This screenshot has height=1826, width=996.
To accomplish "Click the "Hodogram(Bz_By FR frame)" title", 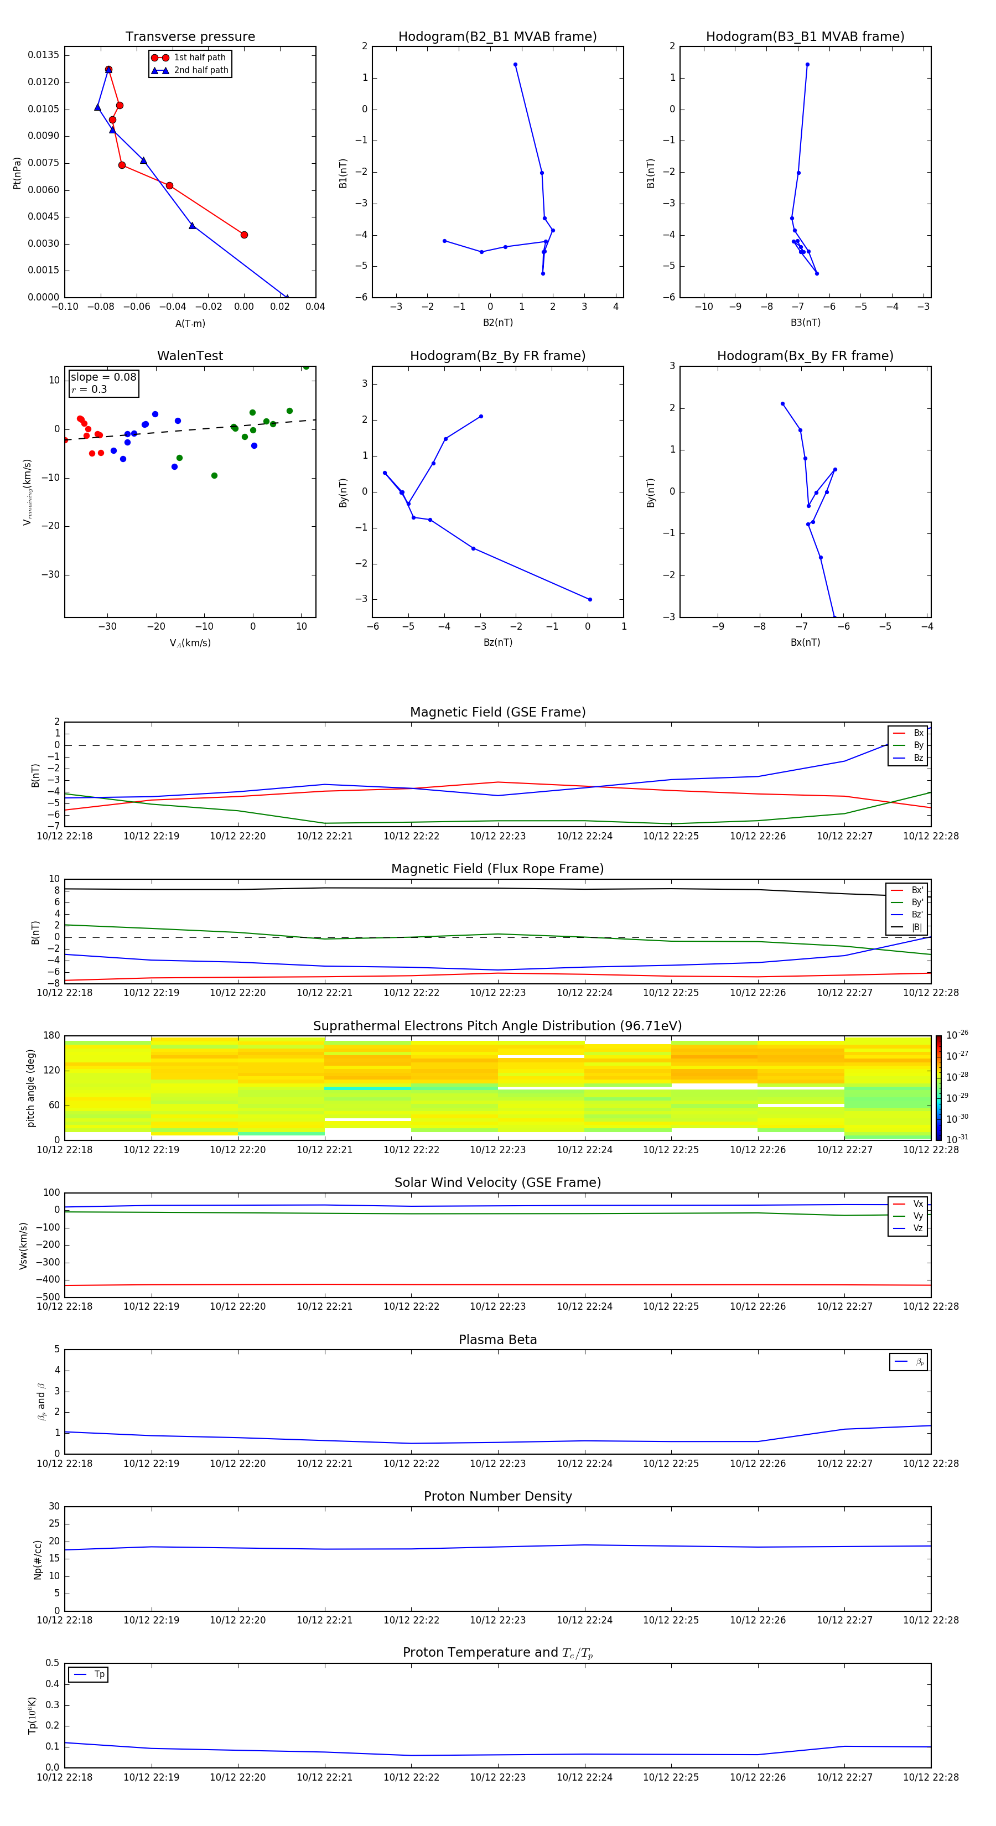I will point(497,356).
